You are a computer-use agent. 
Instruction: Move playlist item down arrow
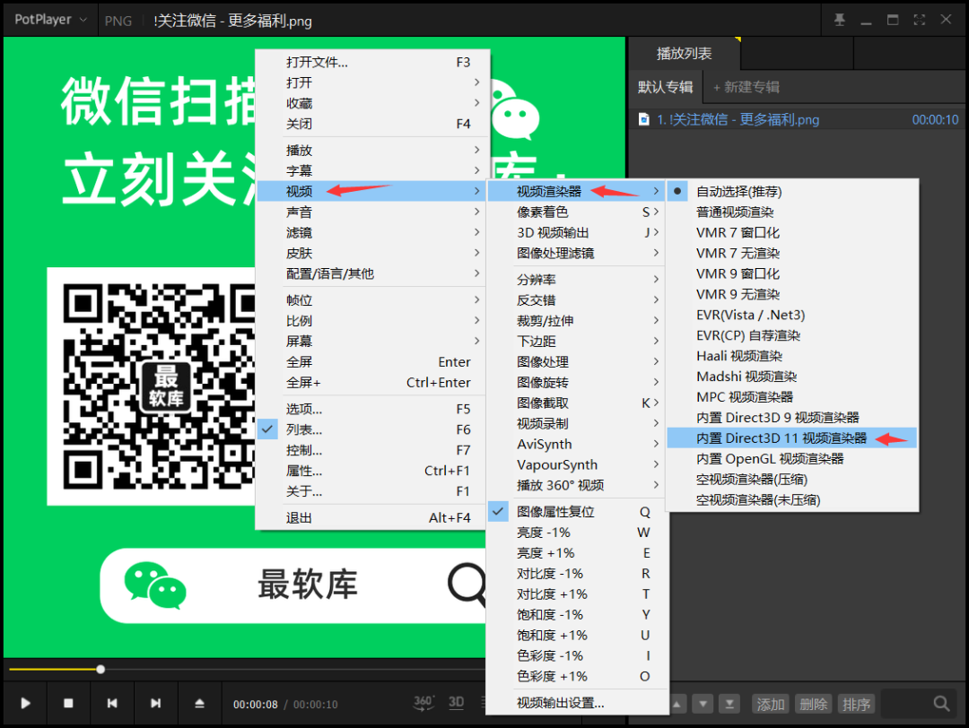coord(703,704)
